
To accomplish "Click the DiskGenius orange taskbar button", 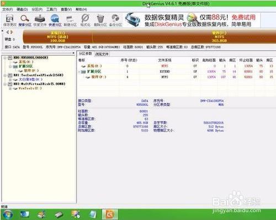I will click(110, 214).
